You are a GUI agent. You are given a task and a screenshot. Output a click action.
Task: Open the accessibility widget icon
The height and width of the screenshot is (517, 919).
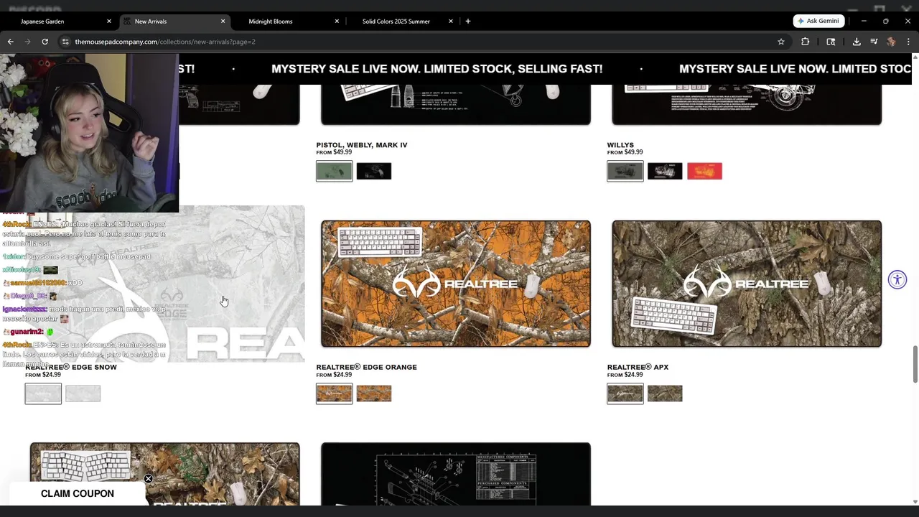897,280
